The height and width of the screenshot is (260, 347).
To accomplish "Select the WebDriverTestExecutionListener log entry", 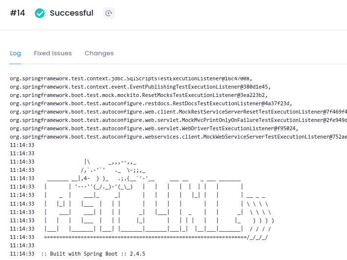I will click(x=154, y=128).
